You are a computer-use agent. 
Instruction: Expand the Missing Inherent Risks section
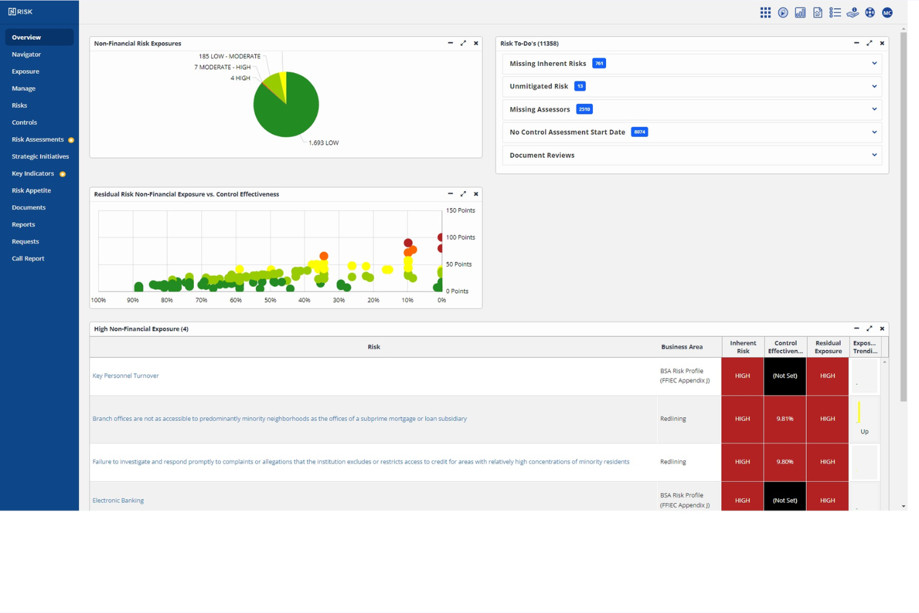[x=874, y=63]
